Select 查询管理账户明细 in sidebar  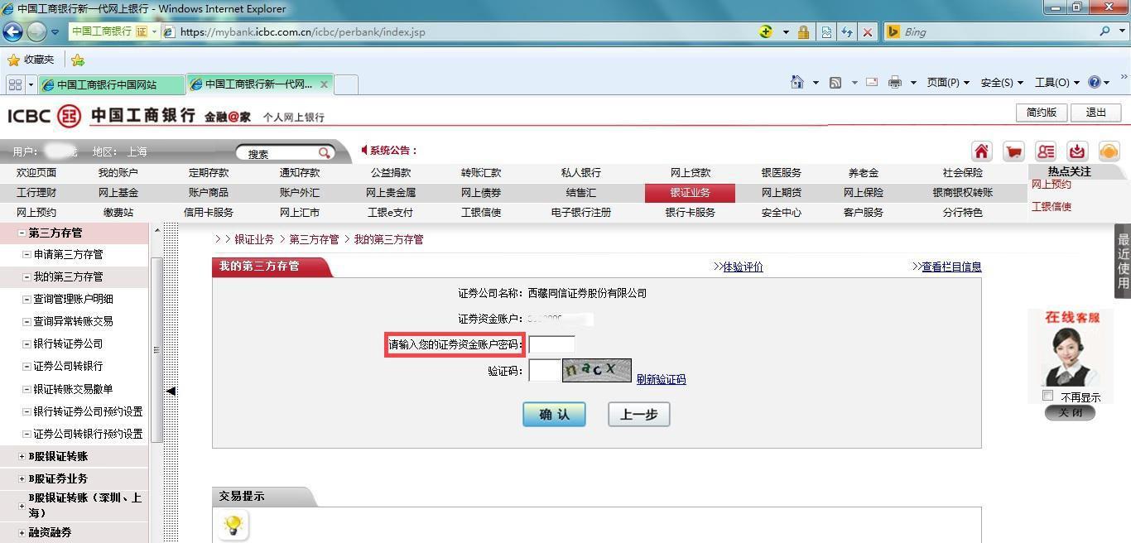[x=73, y=299]
